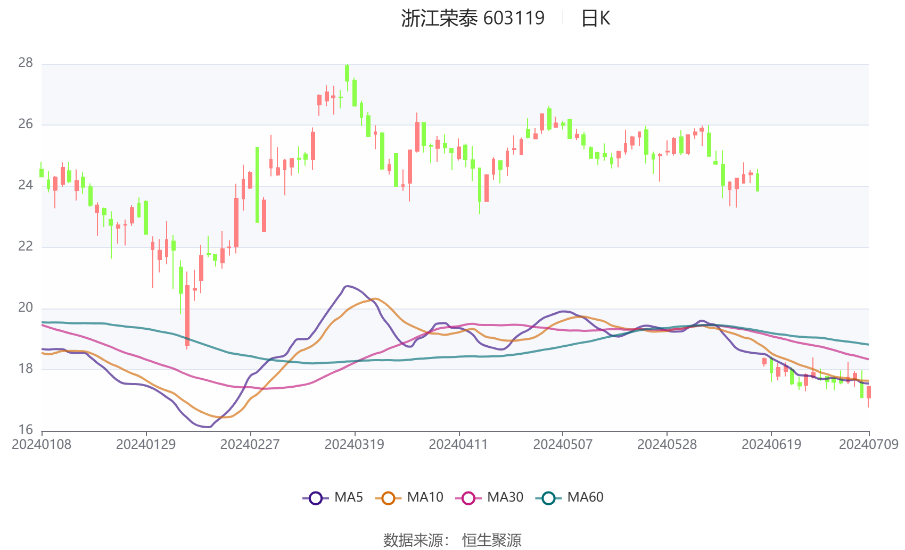Screen dimensions: 905x550
Task: Click the 20 price label on y-axis
Action: pos(26,308)
